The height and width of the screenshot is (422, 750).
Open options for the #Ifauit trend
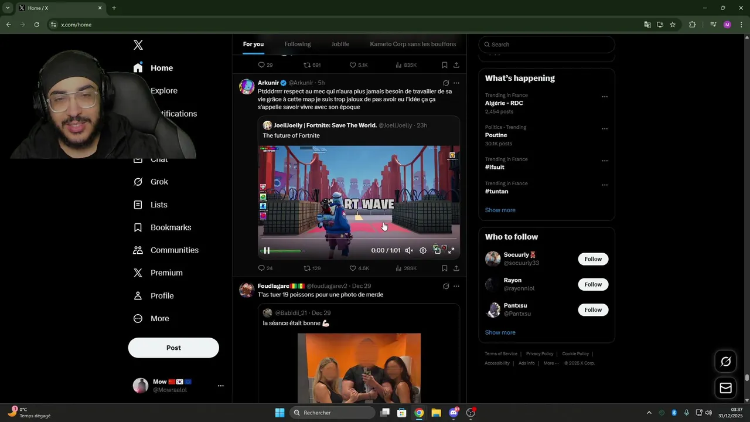coord(605,161)
